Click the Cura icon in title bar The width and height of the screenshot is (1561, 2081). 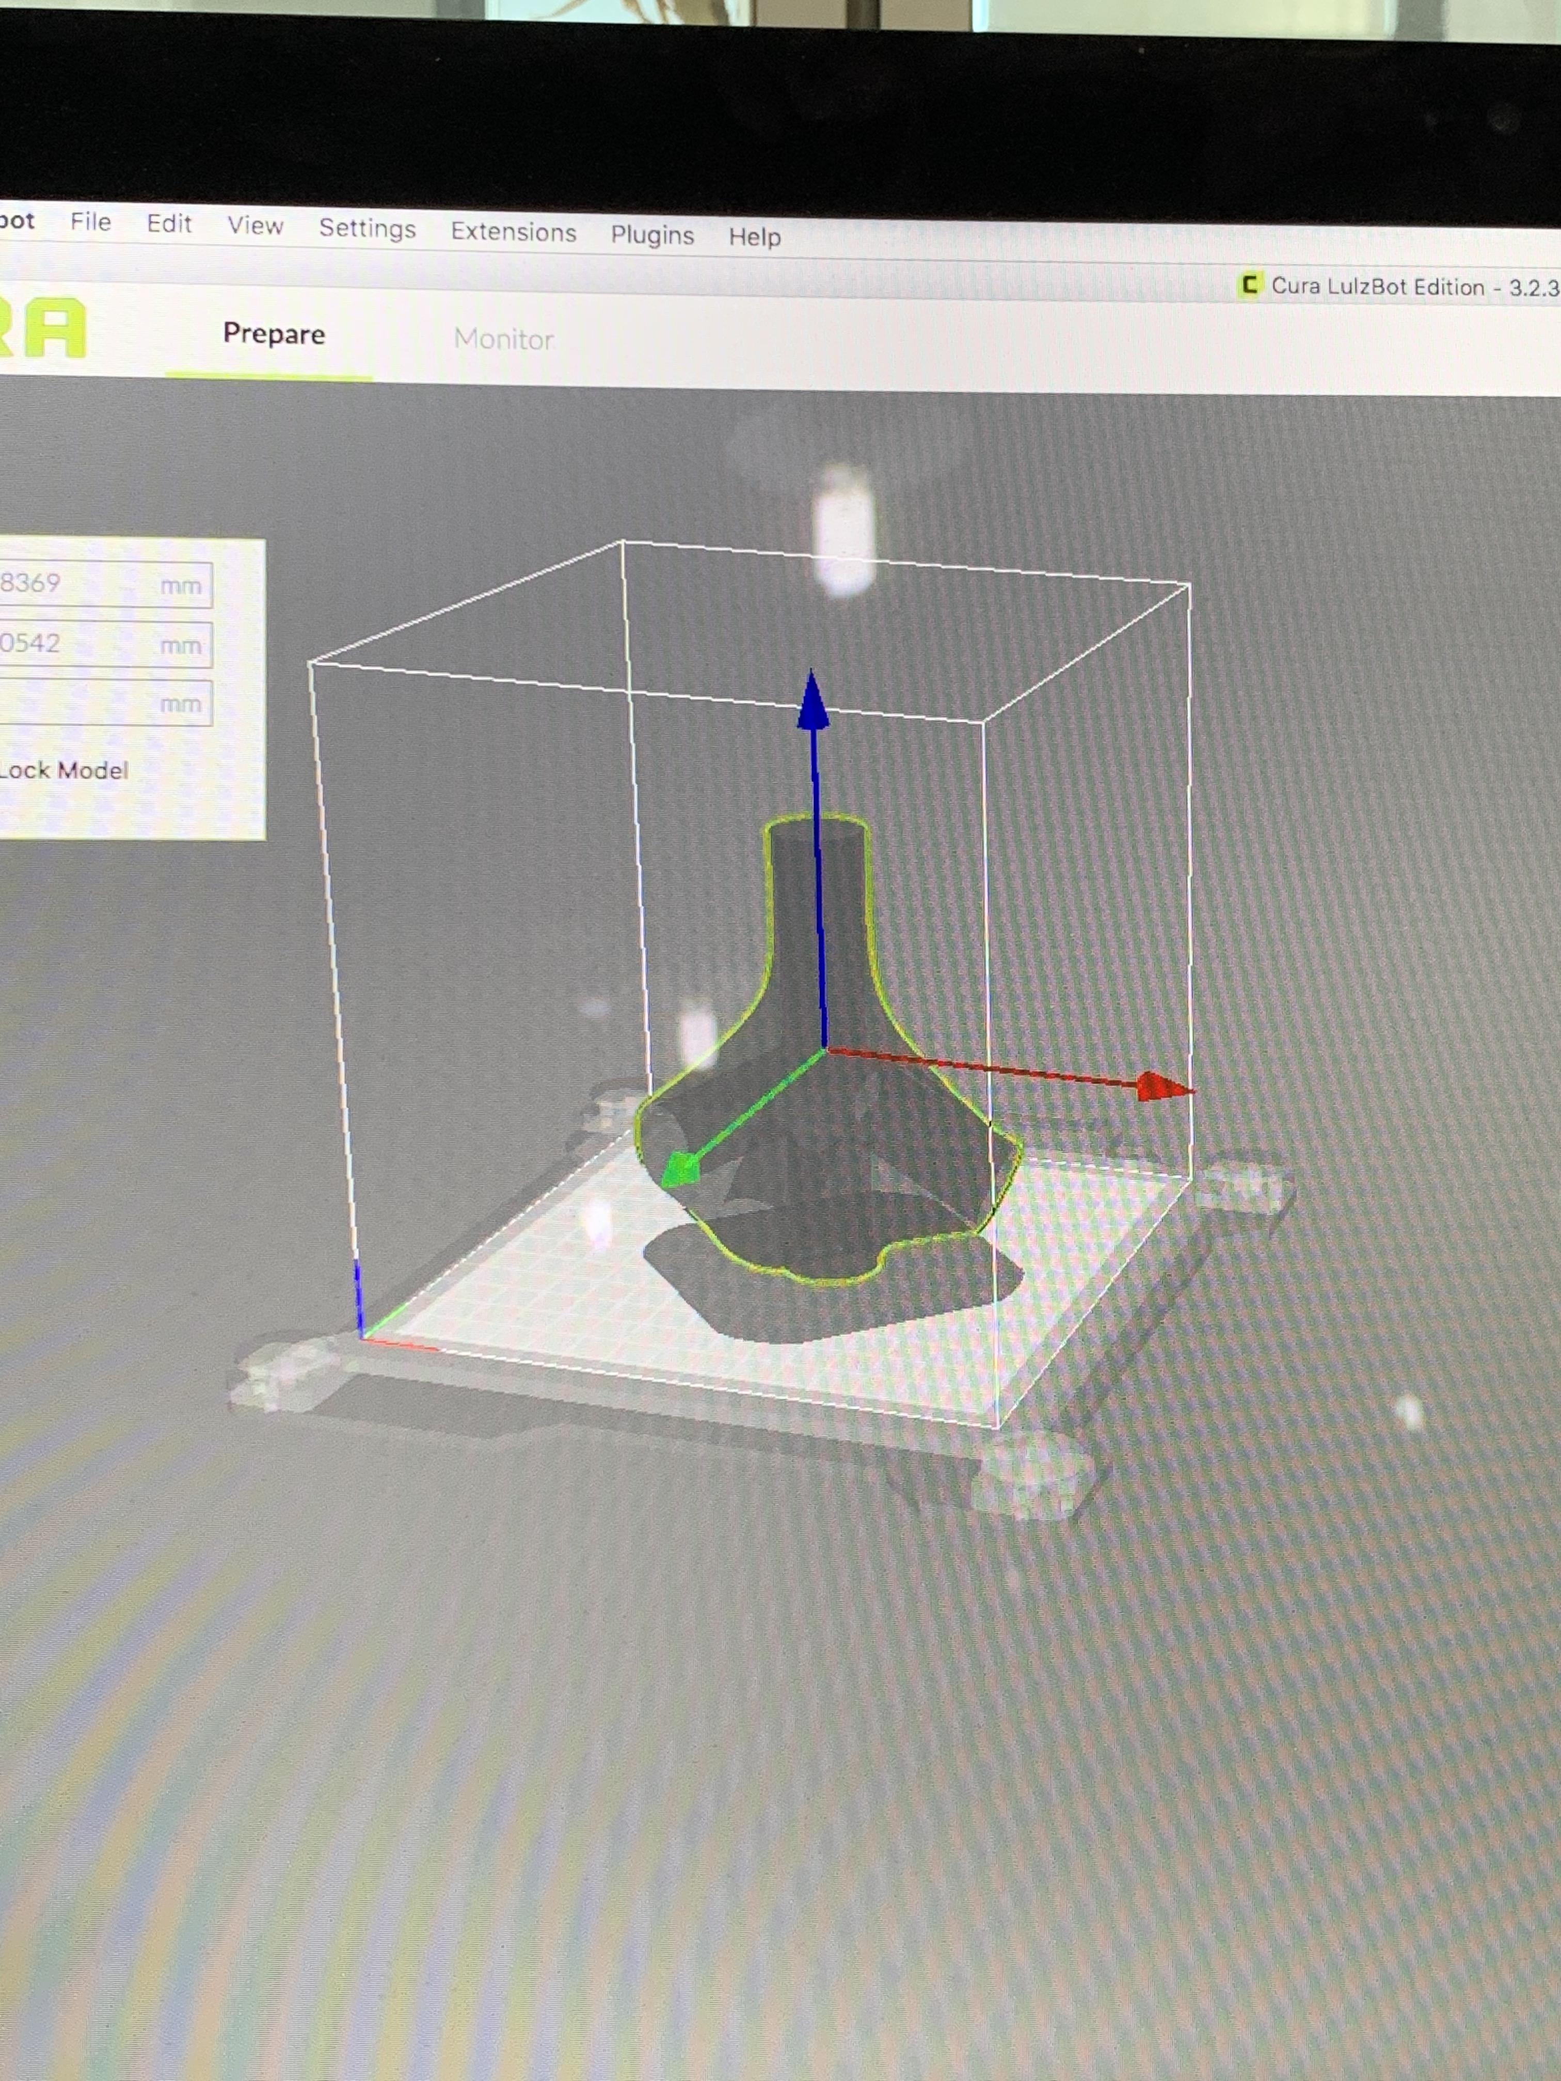(1250, 285)
